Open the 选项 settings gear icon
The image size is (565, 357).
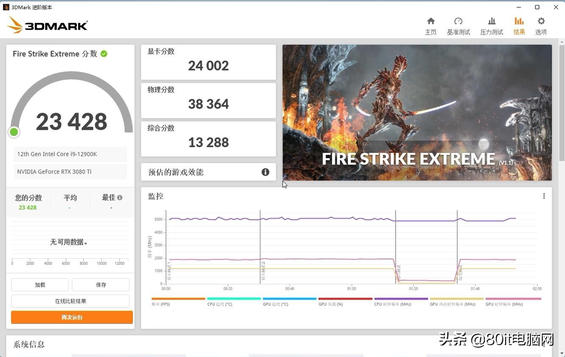(540, 25)
